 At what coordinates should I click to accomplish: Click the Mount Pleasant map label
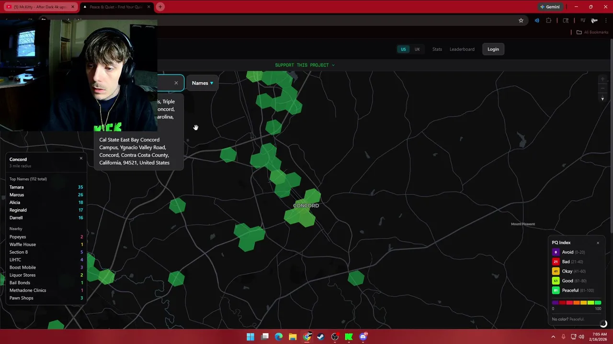coord(523,224)
